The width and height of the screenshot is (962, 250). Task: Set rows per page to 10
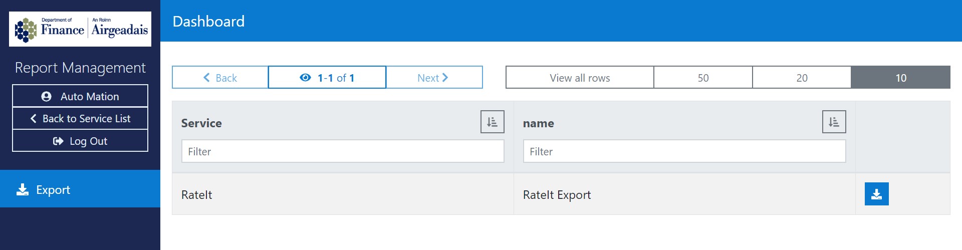click(x=900, y=78)
